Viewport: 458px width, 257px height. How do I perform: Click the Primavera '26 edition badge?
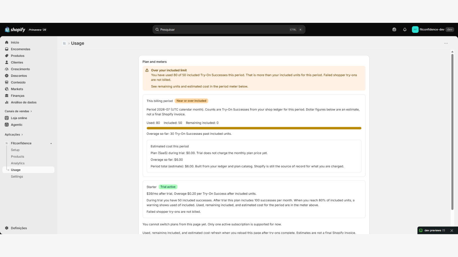click(x=37, y=30)
